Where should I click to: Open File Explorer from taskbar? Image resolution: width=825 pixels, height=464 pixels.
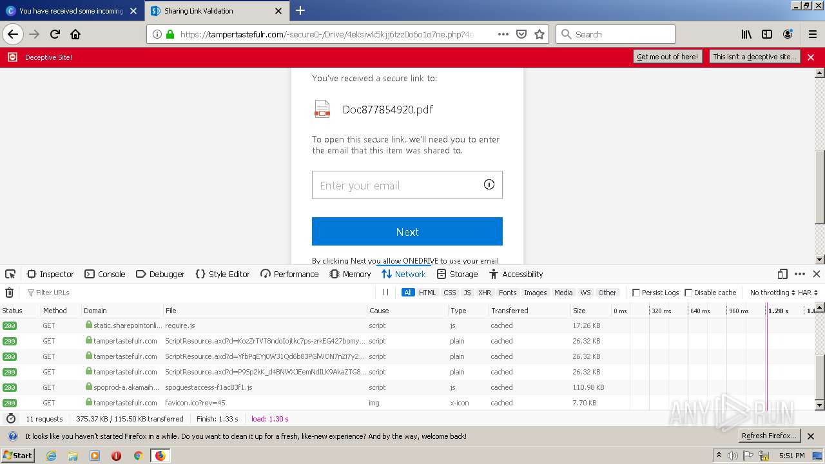pos(73,456)
